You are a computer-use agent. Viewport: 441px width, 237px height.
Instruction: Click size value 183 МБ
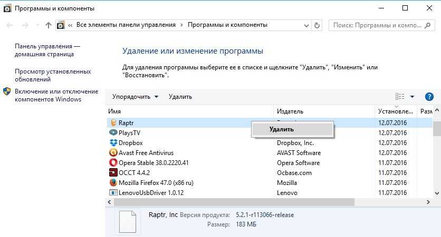[x=246, y=224]
